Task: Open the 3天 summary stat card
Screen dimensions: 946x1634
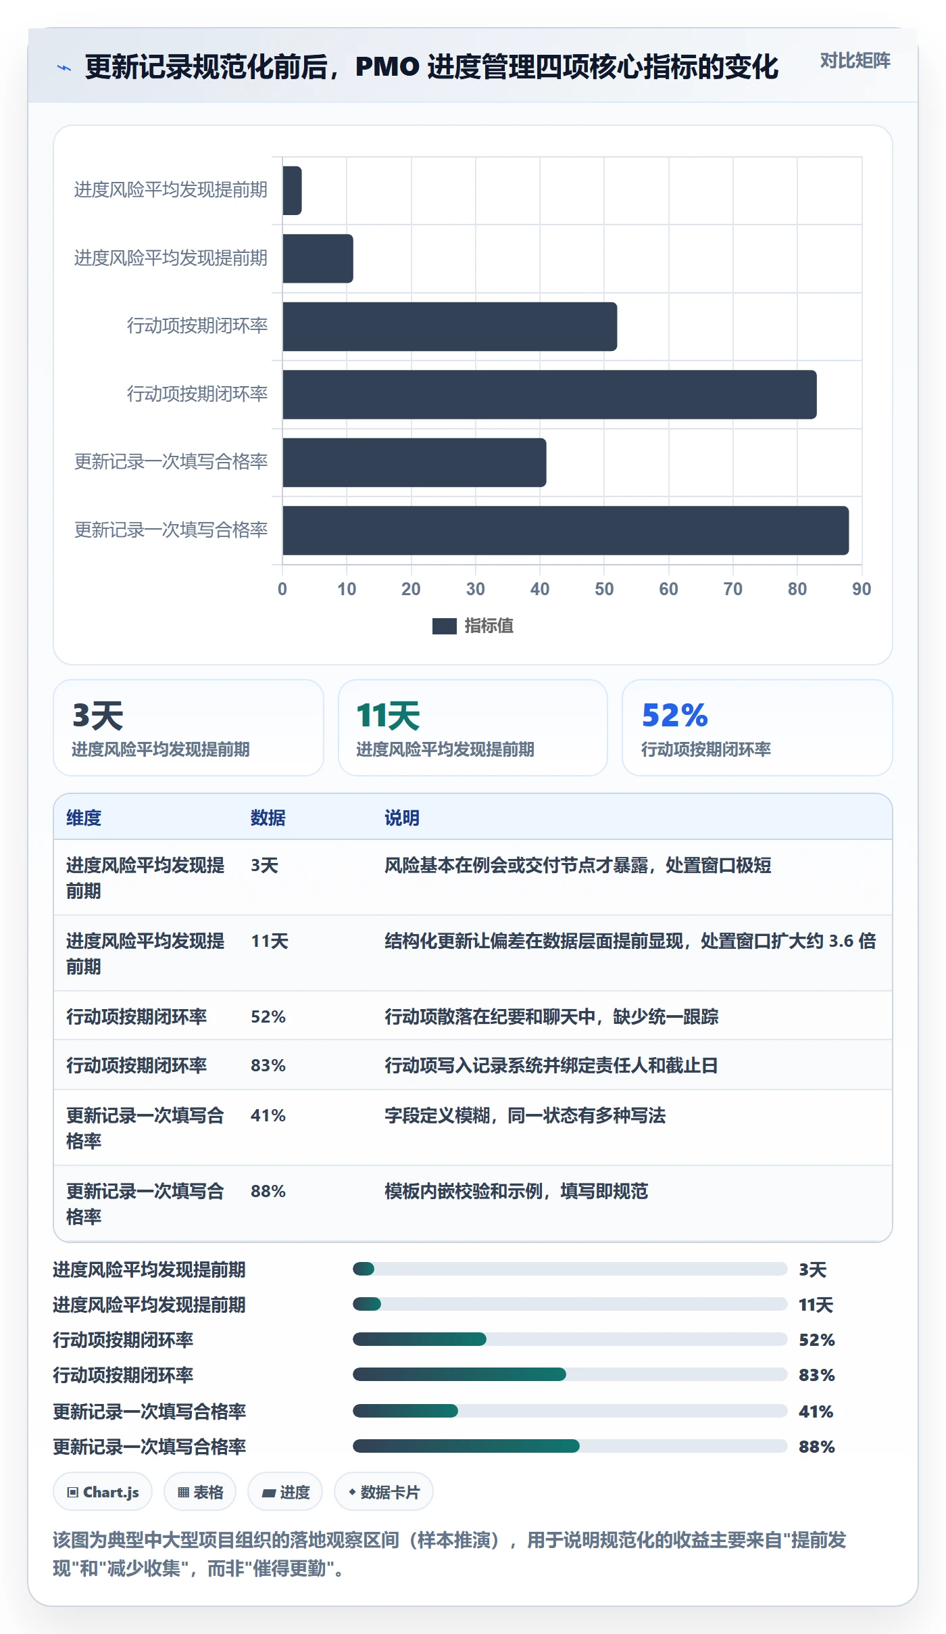Action: 189,728
